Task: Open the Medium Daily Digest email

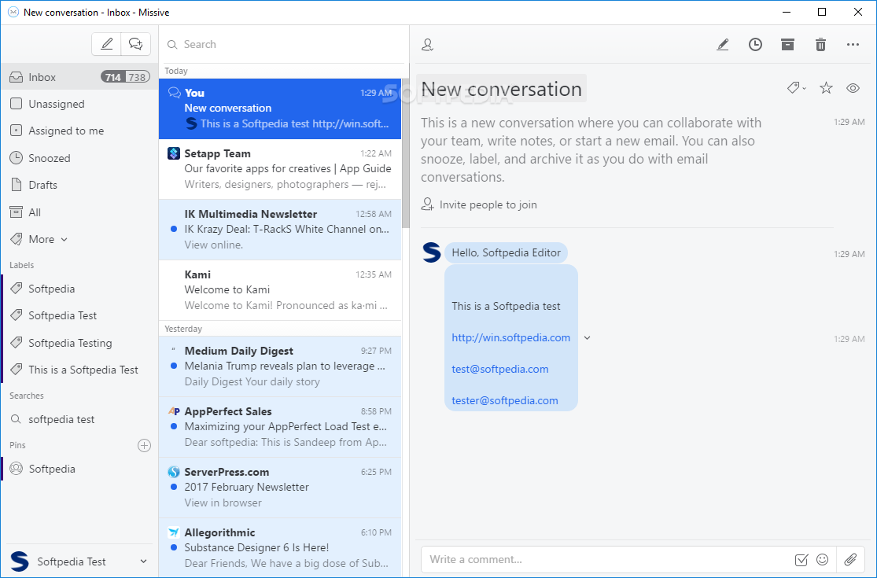Action: click(280, 366)
